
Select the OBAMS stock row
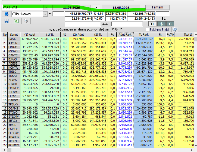click(x=98, y=108)
